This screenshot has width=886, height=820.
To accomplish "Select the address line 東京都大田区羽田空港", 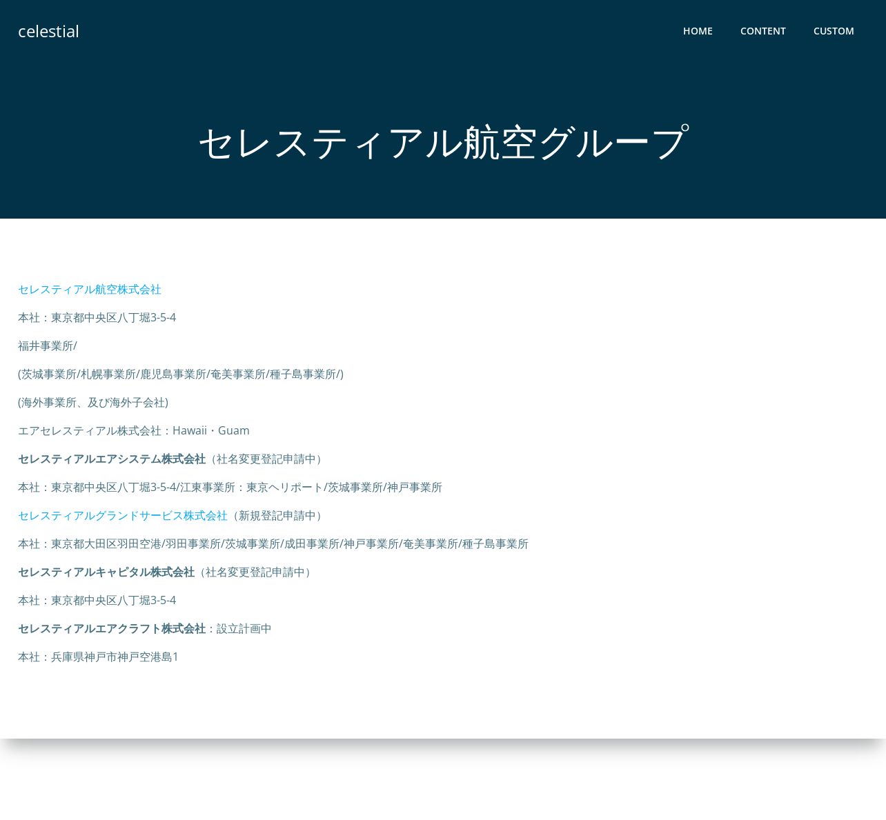I will pos(273,544).
